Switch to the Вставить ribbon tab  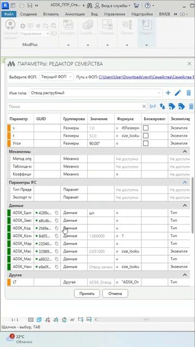[51, 14]
